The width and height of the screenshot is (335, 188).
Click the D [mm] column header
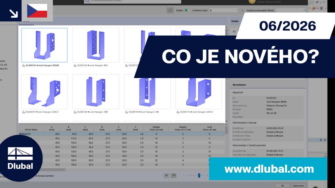102,128
